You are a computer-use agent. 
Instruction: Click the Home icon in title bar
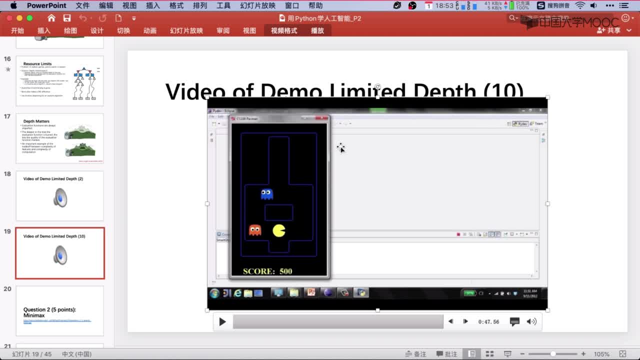click(51, 18)
